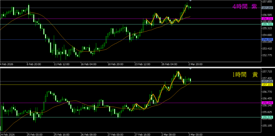Screen dimensions: 275x136
Task: Click the chart shift triangle on 1-hour chart
Action: [191, 69]
